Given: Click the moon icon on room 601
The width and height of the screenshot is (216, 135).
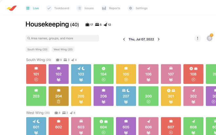Looking at the screenshot, I should [x=38, y=121].
